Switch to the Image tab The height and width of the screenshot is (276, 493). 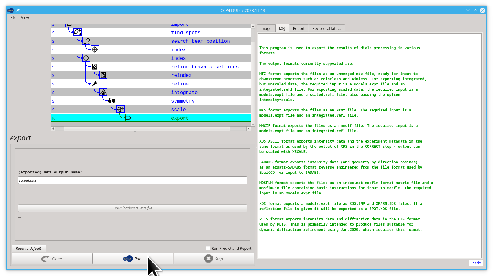point(266,28)
